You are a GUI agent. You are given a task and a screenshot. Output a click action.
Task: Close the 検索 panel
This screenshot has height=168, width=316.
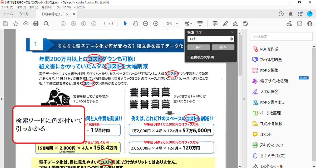(x=232, y=32)
